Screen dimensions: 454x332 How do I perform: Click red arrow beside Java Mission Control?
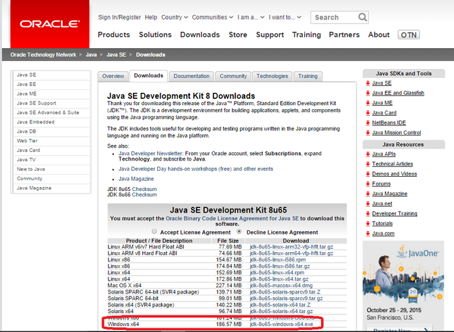click(x=368, y=133)
